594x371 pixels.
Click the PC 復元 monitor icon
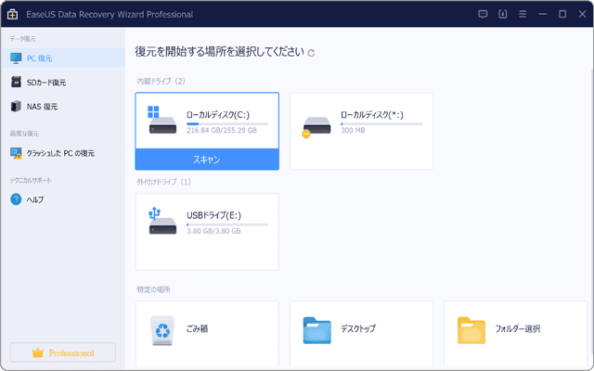coord(16,58)
